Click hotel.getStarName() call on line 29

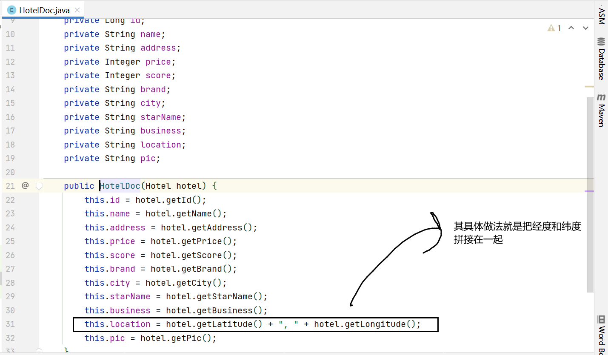[214, 296]
